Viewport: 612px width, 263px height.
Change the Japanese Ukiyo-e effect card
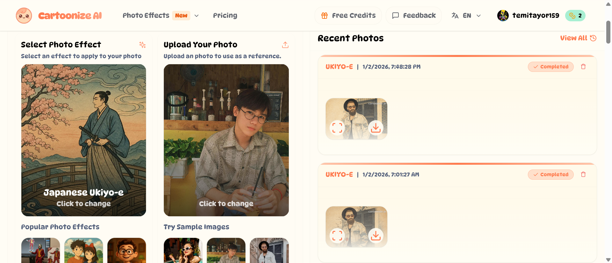tap(84, 140)
